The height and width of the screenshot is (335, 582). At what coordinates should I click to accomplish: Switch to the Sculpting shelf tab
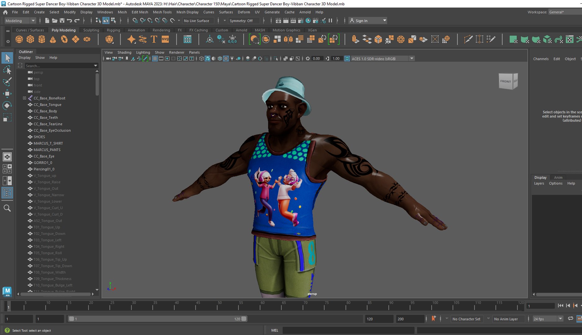(91, 30)
